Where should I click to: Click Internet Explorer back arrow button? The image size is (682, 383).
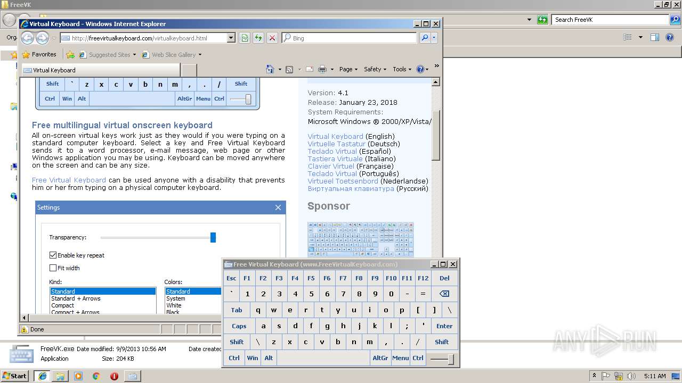27,38
